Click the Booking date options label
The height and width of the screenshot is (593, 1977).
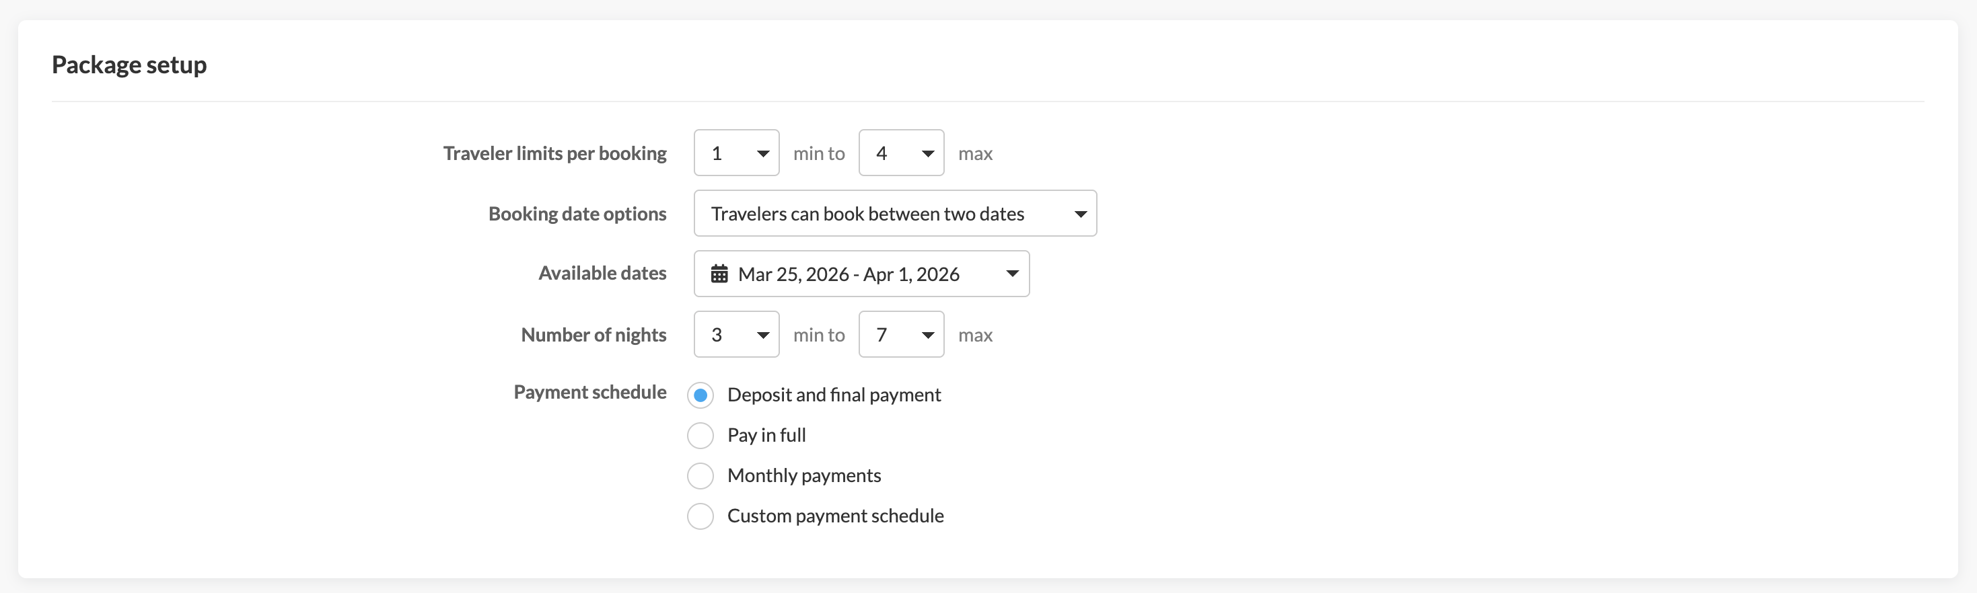577,214
